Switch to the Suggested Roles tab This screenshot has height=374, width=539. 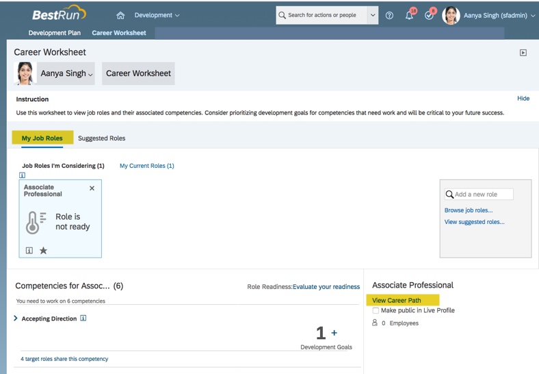point(101,138)
